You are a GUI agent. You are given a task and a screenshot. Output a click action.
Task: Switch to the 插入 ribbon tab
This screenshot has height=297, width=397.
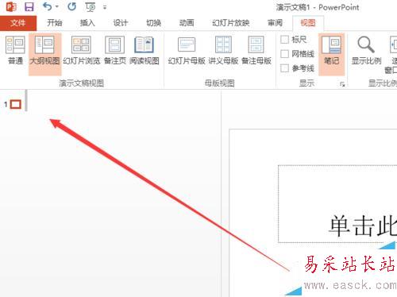click(87, 23)
